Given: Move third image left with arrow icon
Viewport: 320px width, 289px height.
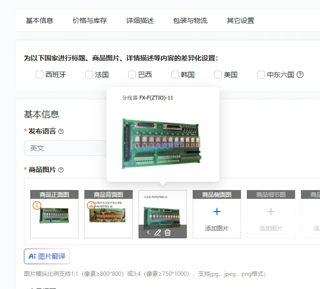Looking at the screenshot, I should (148, 232).
